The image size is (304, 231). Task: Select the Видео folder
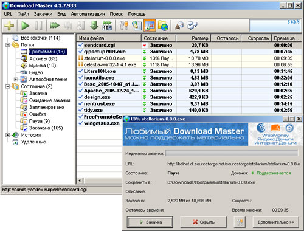point(36,72)
